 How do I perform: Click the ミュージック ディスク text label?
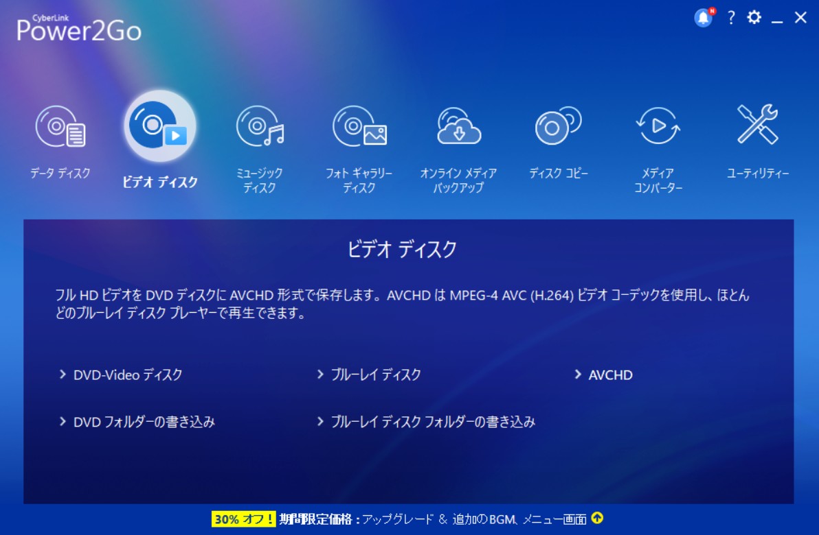pos(260,180)
